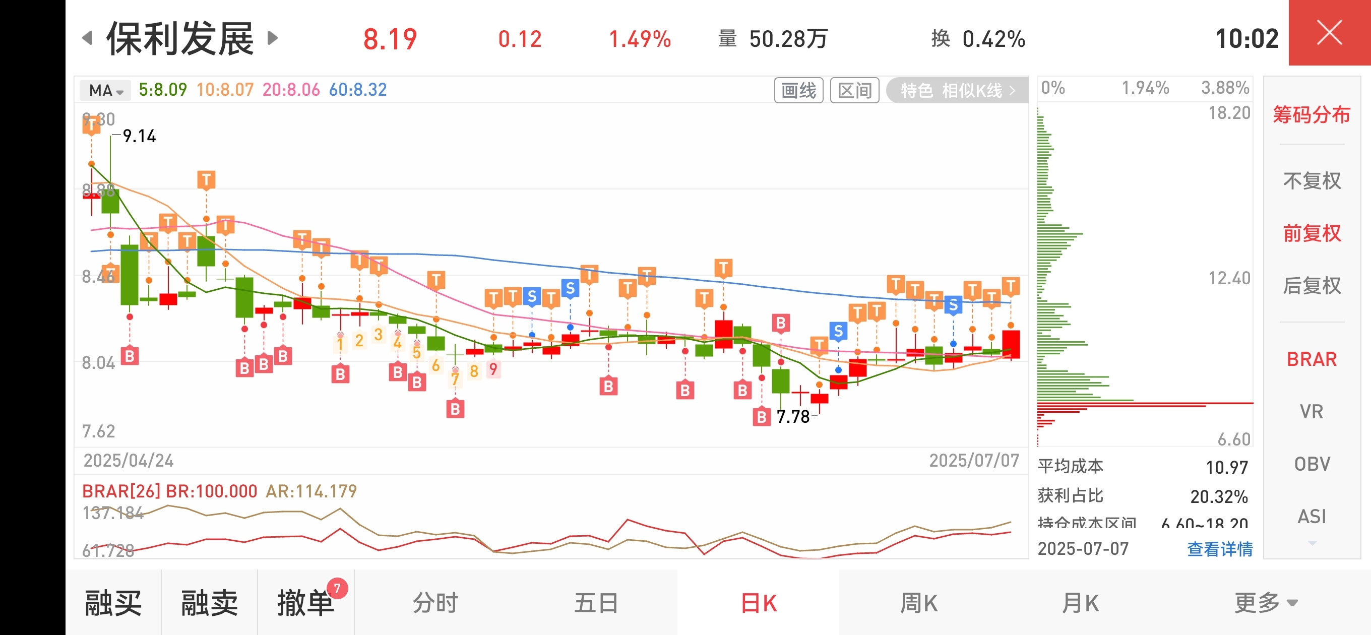Switch to the 周K weekly tab
This screenshot has height=635, width=1371.
point(918,603)
